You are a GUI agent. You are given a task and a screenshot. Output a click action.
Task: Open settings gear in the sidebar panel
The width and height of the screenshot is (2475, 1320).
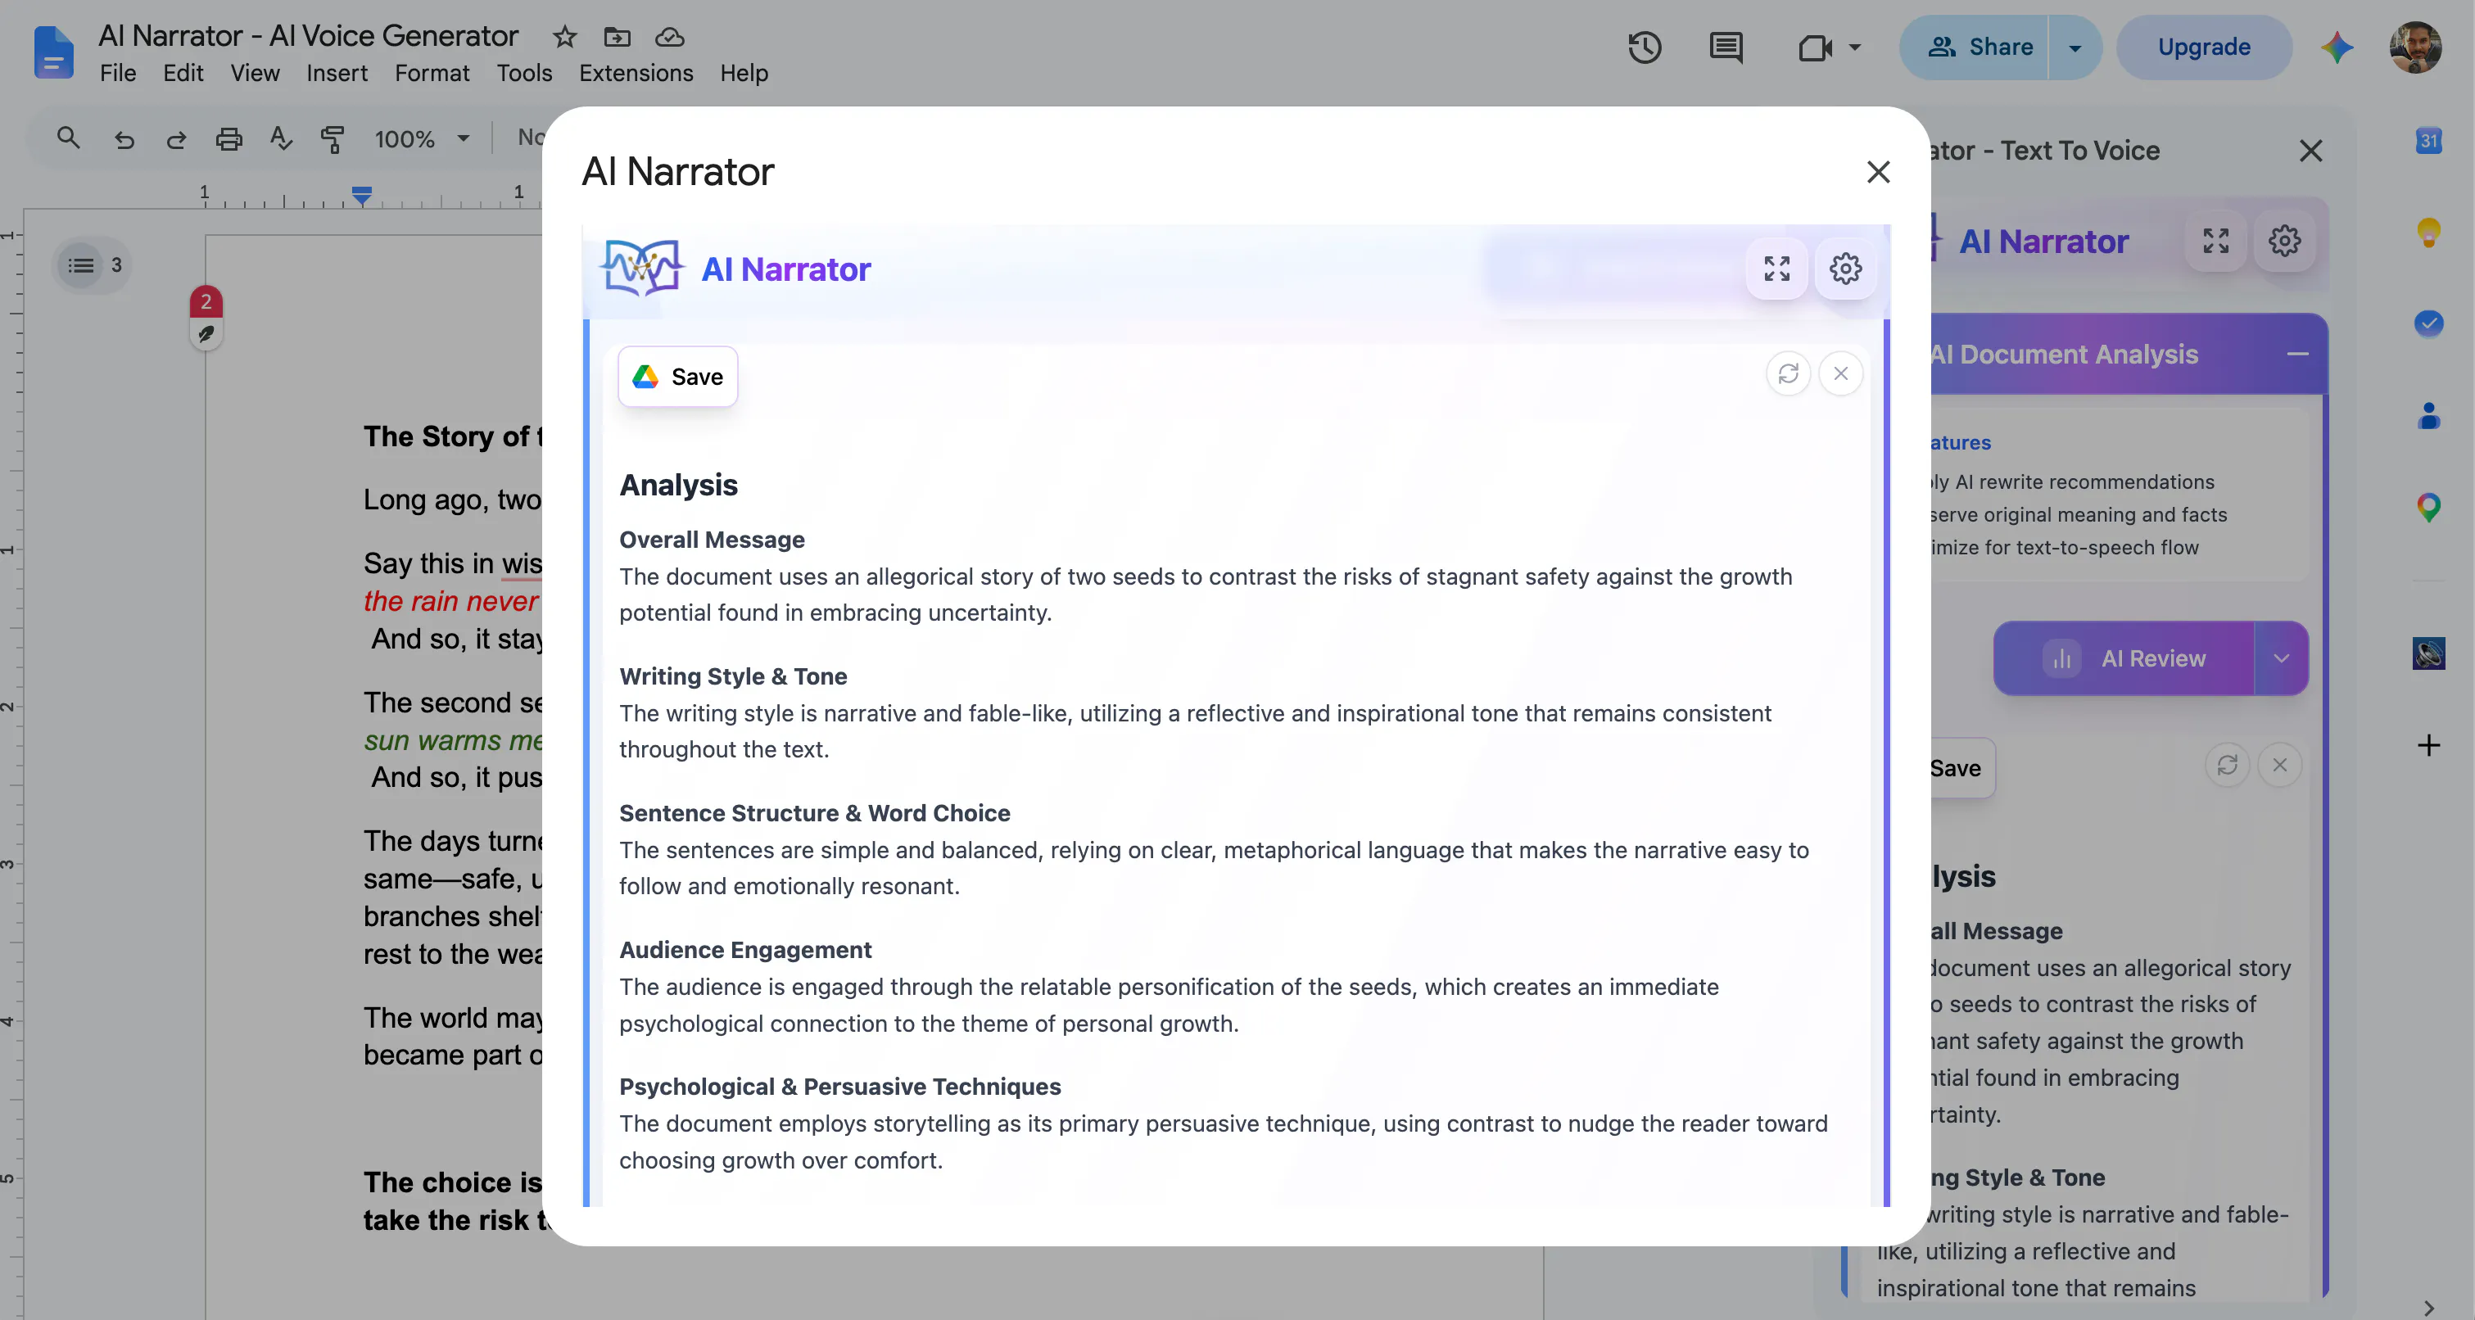[2285, 240]
